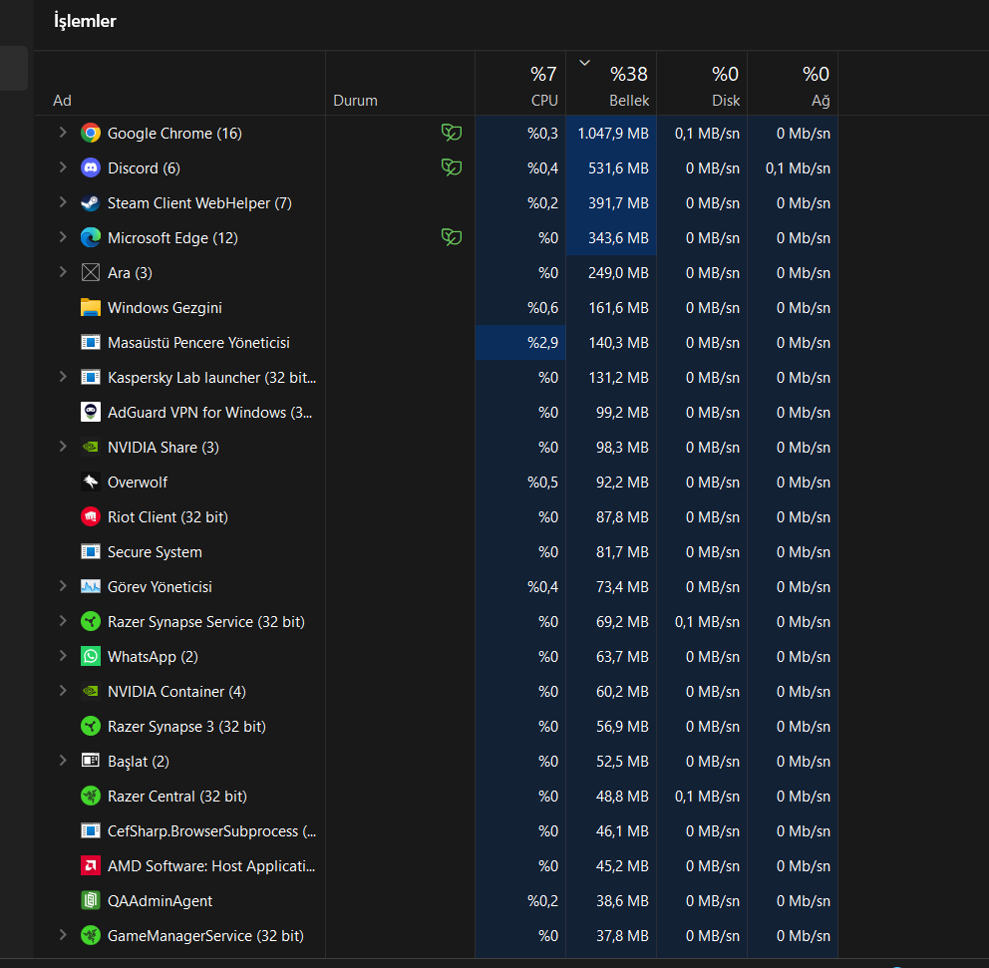The height and width of the screenshot is (968, 989).
Task: Click the Windows Gezgini folder icon
Action: point(91,308)
